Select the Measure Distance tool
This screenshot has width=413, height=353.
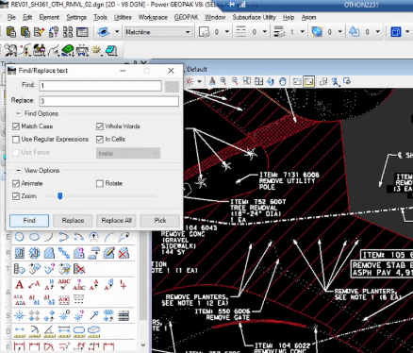tap(20, 331)
